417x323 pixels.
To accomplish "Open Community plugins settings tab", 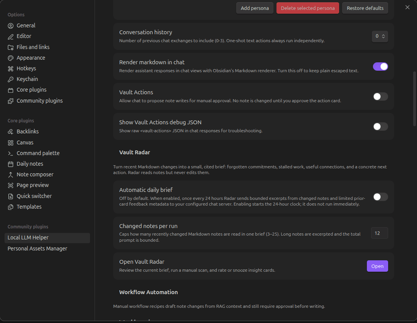I will (47, 101).
